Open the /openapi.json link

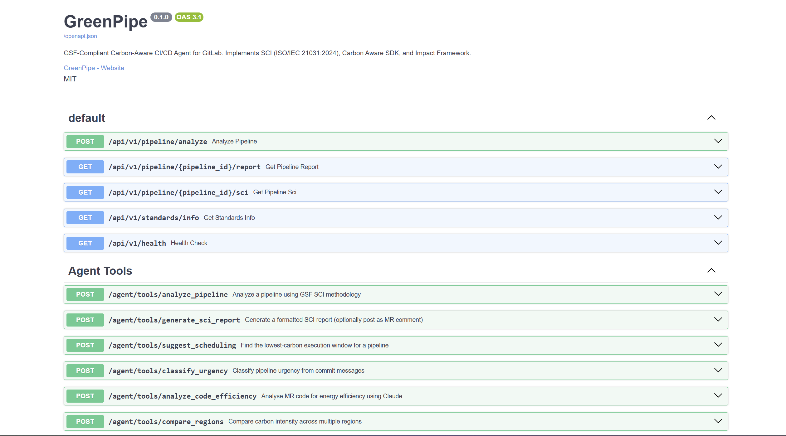pyautogui.click(x=80, y=36)
